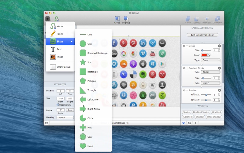Add Inner Shadow from Favorites
Image resolution: width=244 pixels, height=153 pixels.
[214, 117]
